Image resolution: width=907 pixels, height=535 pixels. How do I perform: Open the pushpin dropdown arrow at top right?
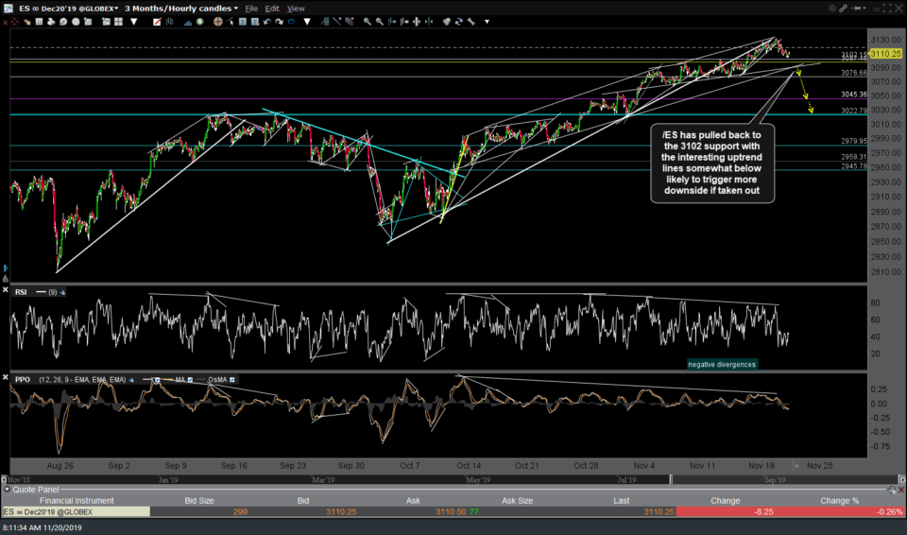coord(866,9)
